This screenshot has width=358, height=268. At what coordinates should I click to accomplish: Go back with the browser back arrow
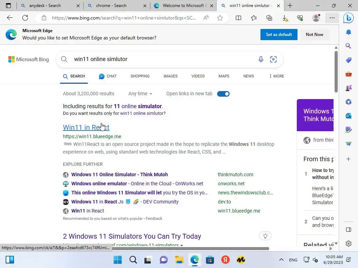coord(9,18)
